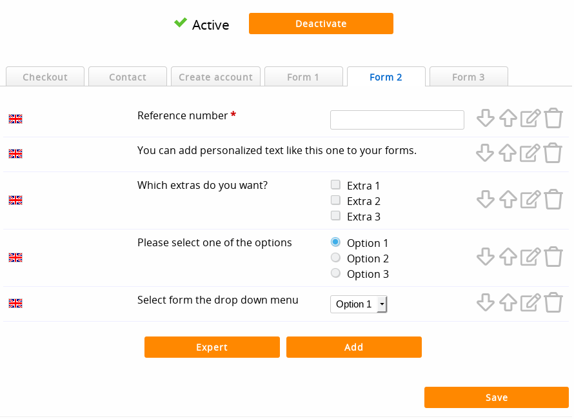Open the Checkout tab
Screen dimensions: 574x419
pos(45,77)
